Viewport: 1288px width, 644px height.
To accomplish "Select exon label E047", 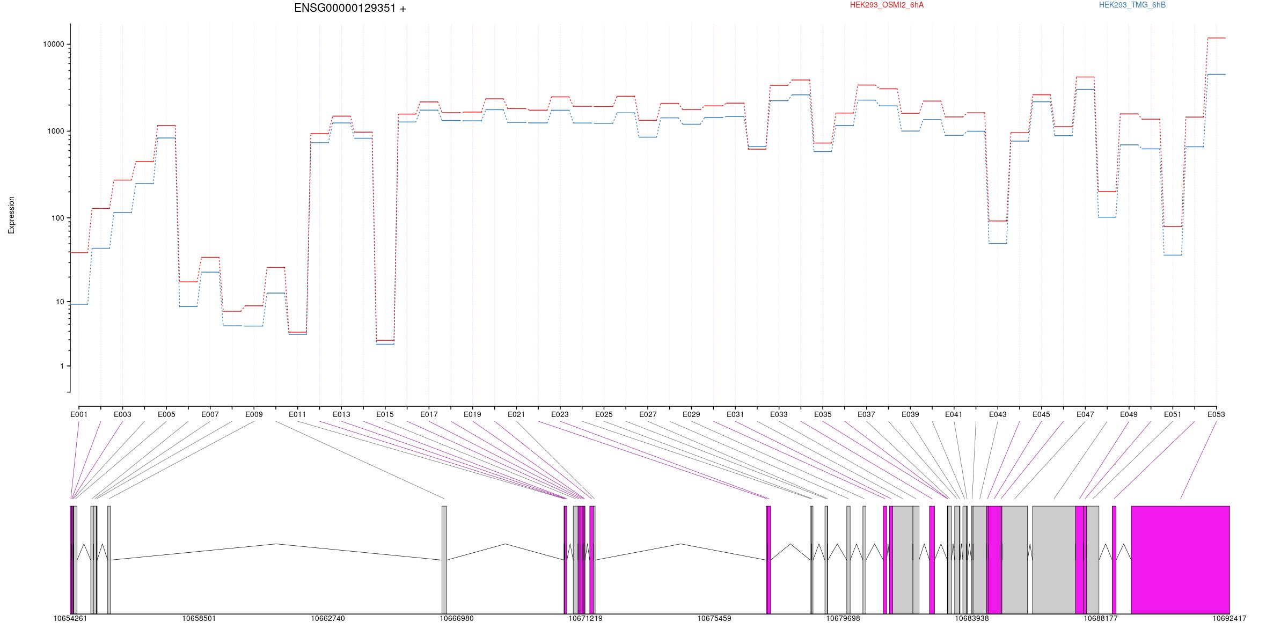I will click(1085, 414).
